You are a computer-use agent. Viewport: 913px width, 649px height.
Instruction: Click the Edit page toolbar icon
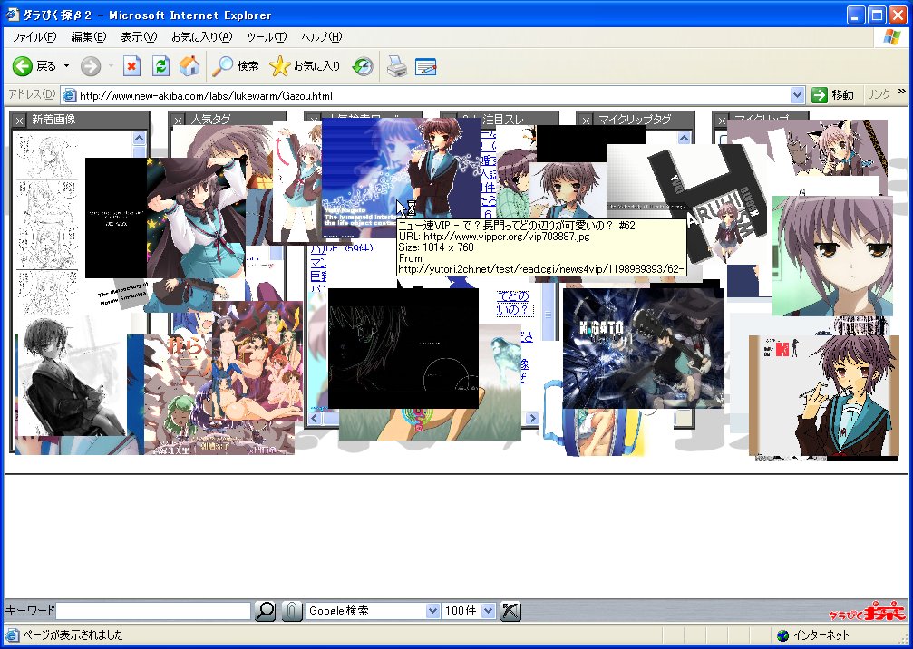coord(426,66)
